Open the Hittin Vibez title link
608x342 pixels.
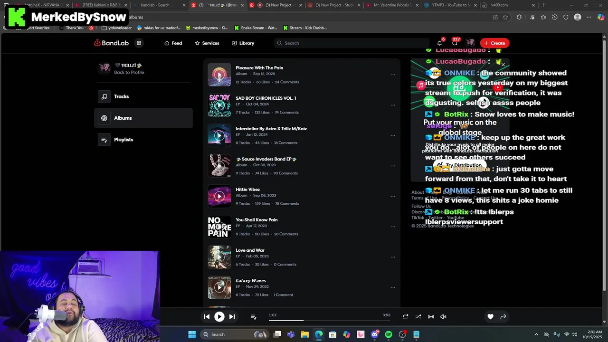[x=247, y=190]
